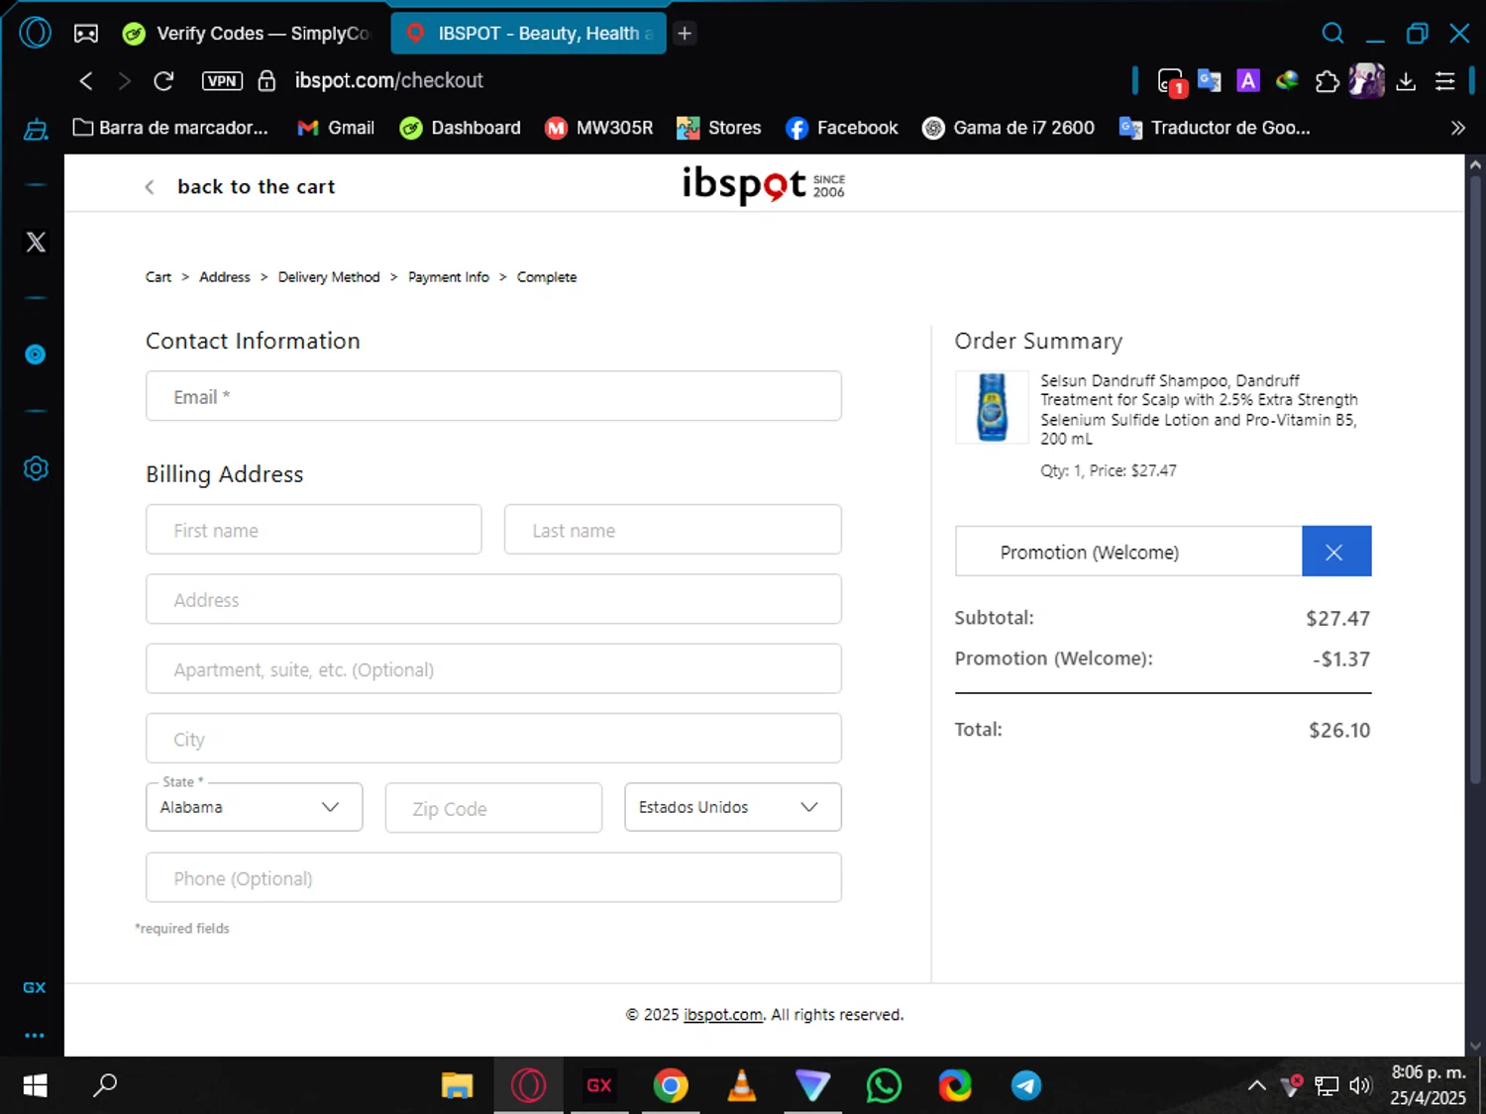This screenshot has height=1114, width=1486.
Task: Click back to the cart link
Action: tap(240, 186)
